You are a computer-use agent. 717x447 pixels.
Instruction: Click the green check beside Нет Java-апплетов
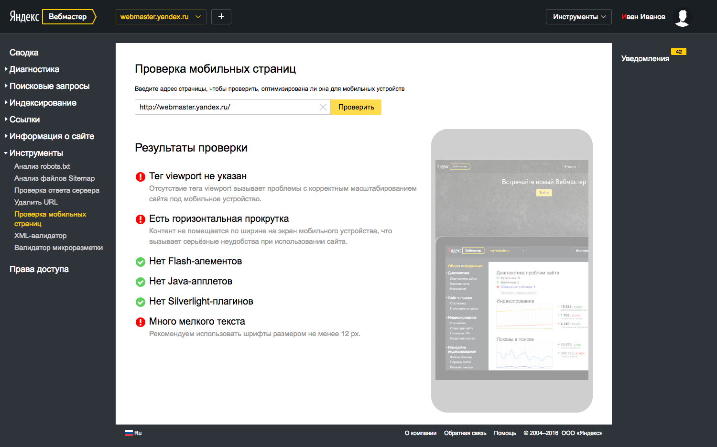[141, 282]
